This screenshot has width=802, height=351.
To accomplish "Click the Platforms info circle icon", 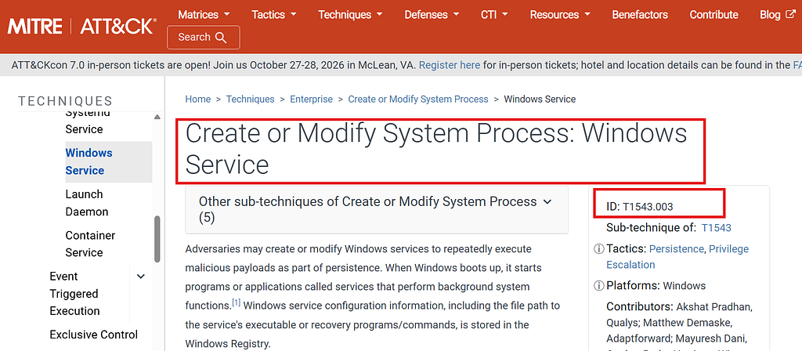I will 598,285.
